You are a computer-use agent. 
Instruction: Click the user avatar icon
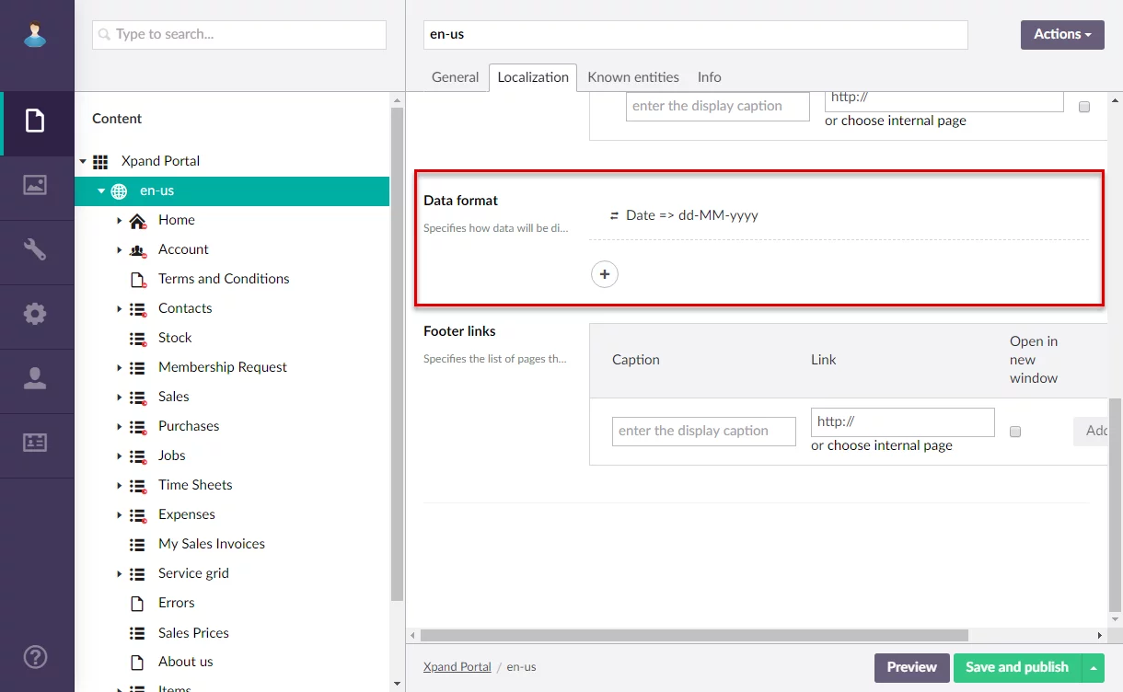pos(35,35)
